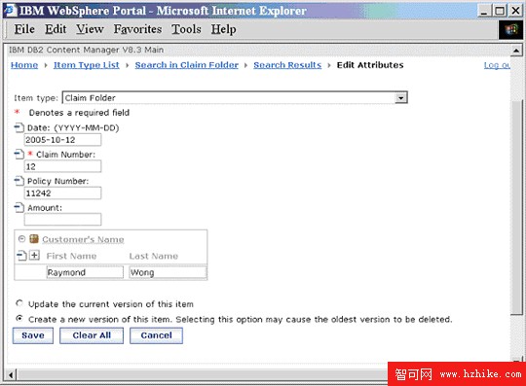Click the IBM DB2 Content Manager V8.3 Main title

pos(87,50)
